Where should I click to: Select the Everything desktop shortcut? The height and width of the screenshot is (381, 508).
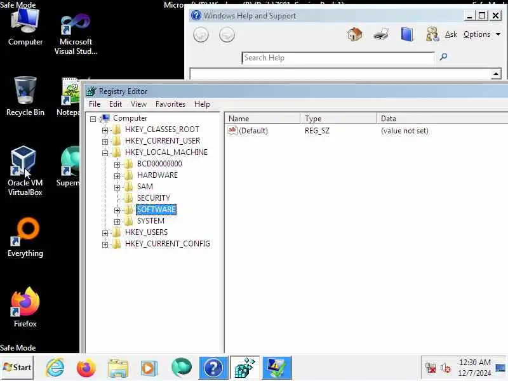[x=25, y=237]
